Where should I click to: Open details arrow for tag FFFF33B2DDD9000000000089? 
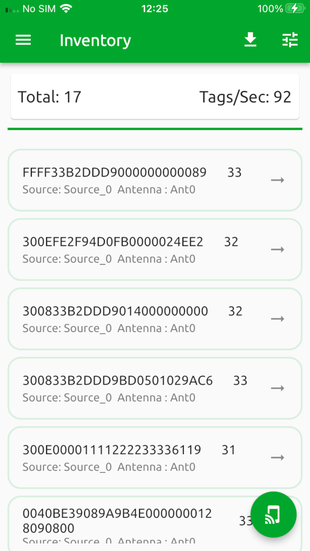tap(278, 180)
